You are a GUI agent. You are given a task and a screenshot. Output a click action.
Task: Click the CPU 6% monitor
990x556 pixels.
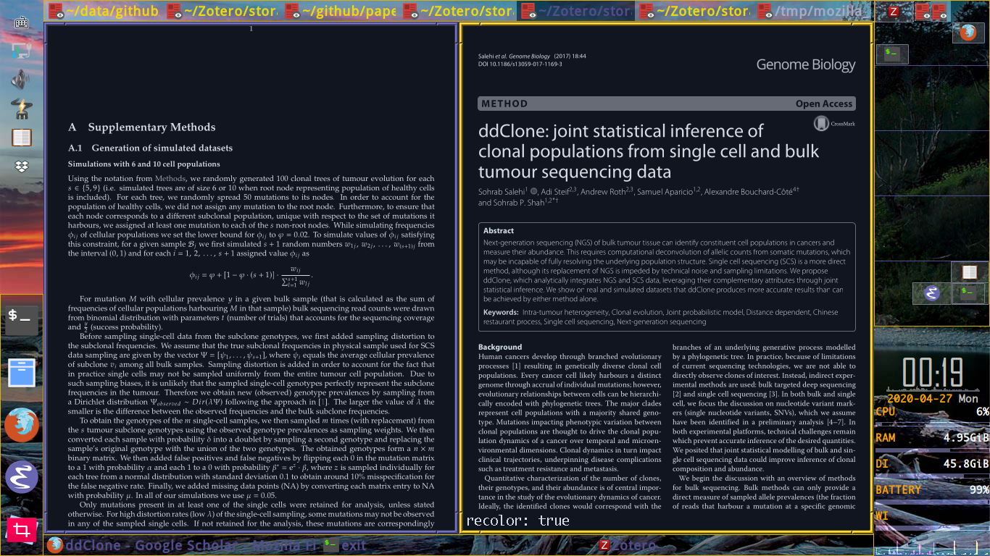click(932, 411)
